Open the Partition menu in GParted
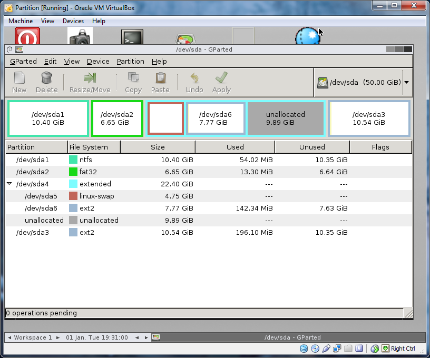 tap(130, 62)
